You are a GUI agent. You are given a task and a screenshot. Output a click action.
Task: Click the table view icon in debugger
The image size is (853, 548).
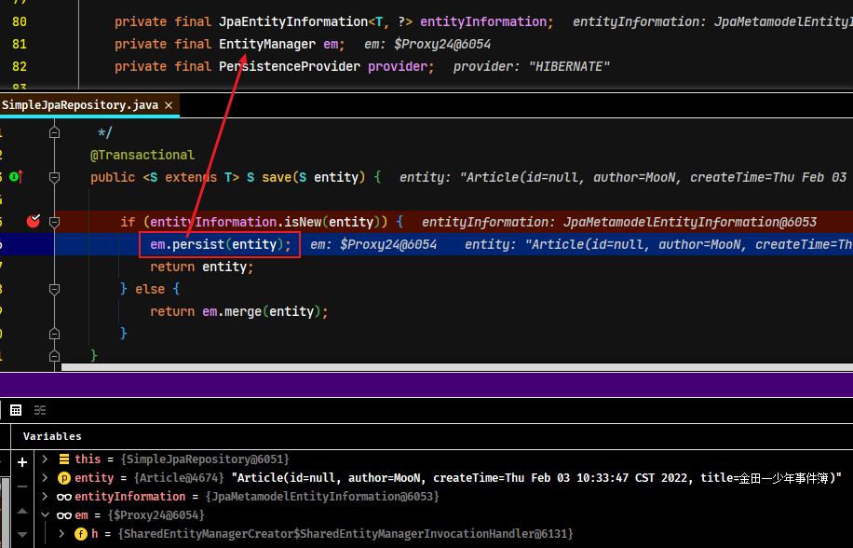(16, 410)
